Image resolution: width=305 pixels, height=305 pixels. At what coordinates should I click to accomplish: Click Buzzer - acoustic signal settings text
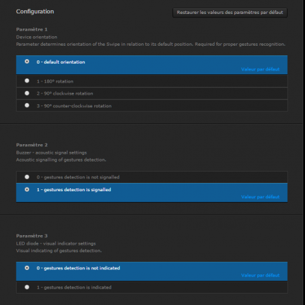click(52, 152)
